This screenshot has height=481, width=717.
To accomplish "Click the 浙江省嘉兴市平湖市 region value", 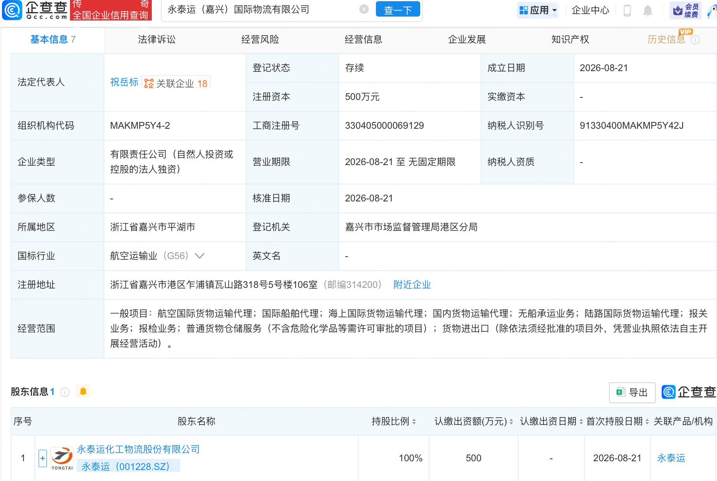I will 153,227.
